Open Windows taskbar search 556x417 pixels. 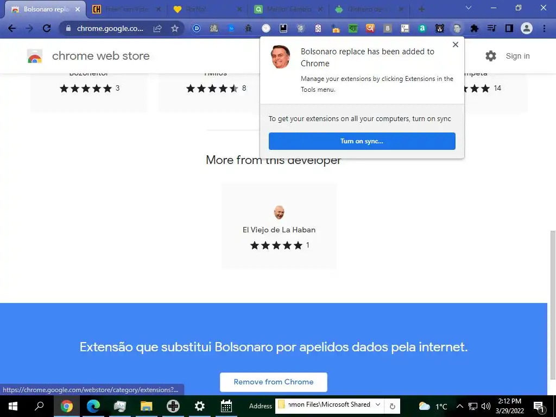[39, 406]
